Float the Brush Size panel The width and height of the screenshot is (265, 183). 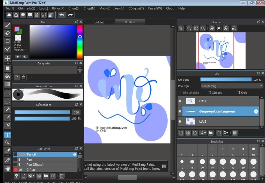[x=259, y=141]
